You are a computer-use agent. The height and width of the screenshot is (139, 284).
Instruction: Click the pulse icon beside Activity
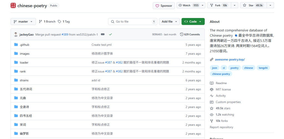[212, 96]
